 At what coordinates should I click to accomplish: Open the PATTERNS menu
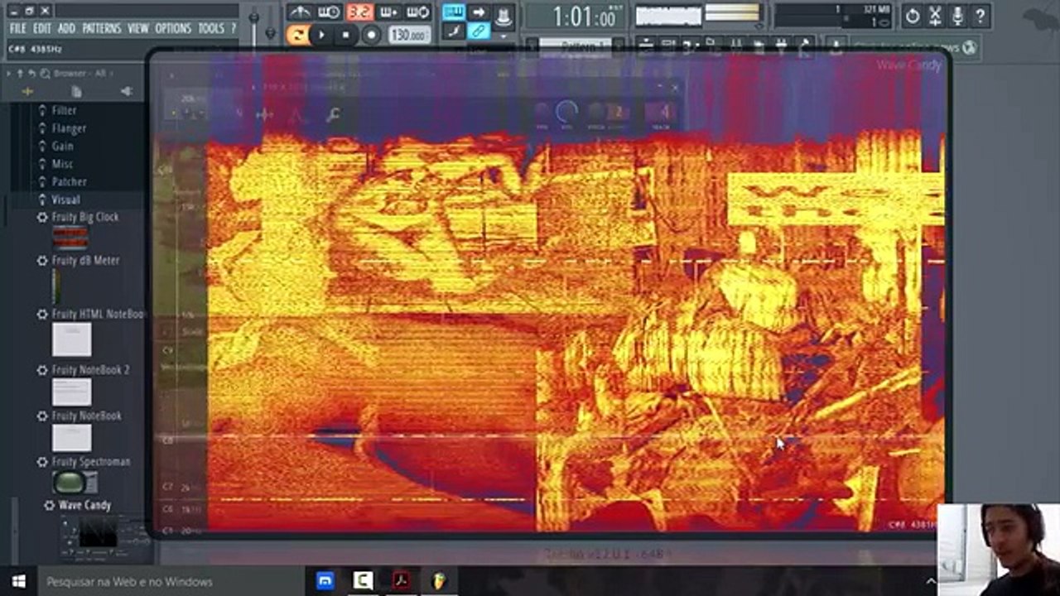tap(102, 28)
